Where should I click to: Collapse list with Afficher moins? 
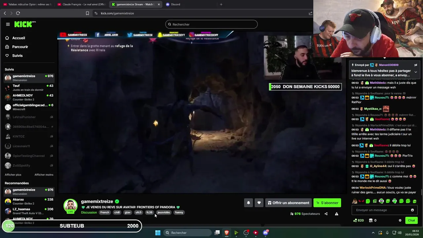pyautogui.click(x=44, y=175)
